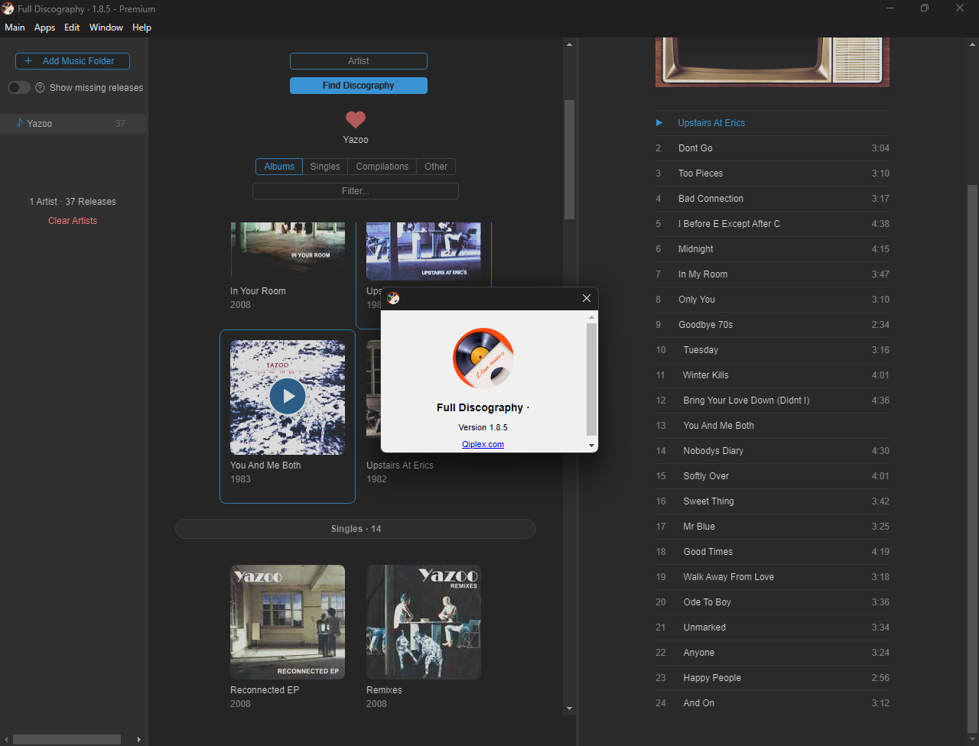Play the You And Me Both album cover button
Image resolution: width=979 pixels, height=746 pixels.
click(288, 396)
